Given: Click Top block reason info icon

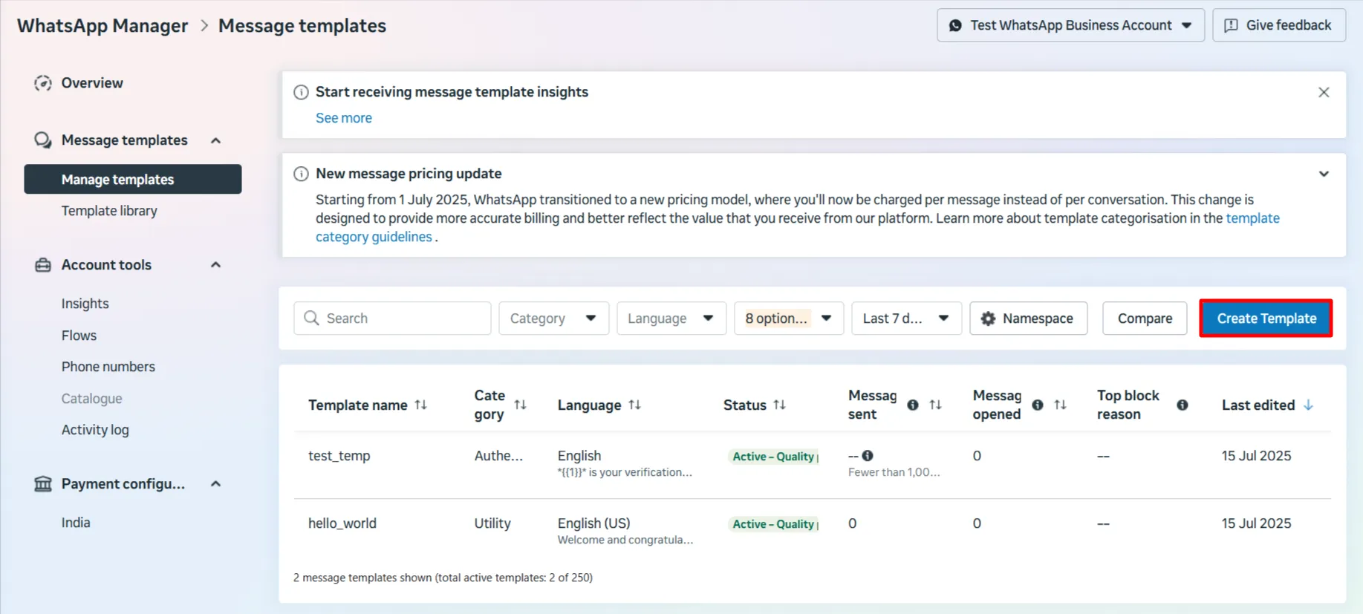Looking at the screenshot, I should pos(1183,405).
